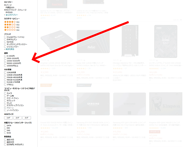Choose the 2.5" HDD size button
The image size is (188, 147).
pyautogui.click(x=18, y=118)
